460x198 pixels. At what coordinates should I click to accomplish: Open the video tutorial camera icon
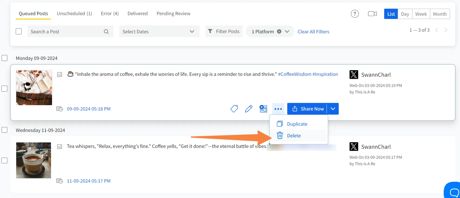click(372, 14)
